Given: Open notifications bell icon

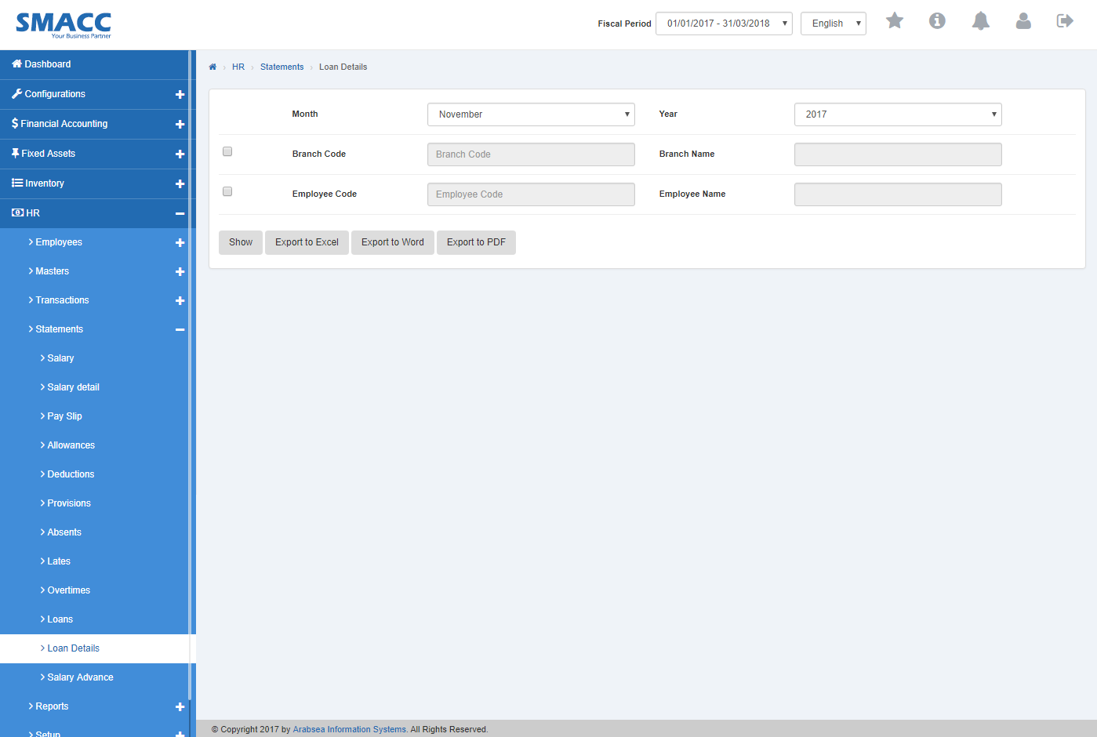Looking at the screenshot, I should tap(980, 21).
